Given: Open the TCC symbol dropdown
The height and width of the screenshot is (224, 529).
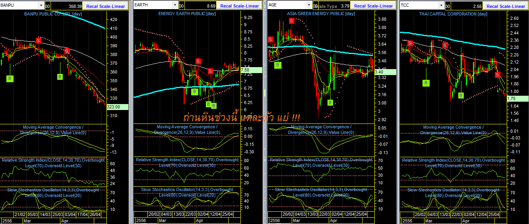Looking at the screenshot, I should point(441,6).
